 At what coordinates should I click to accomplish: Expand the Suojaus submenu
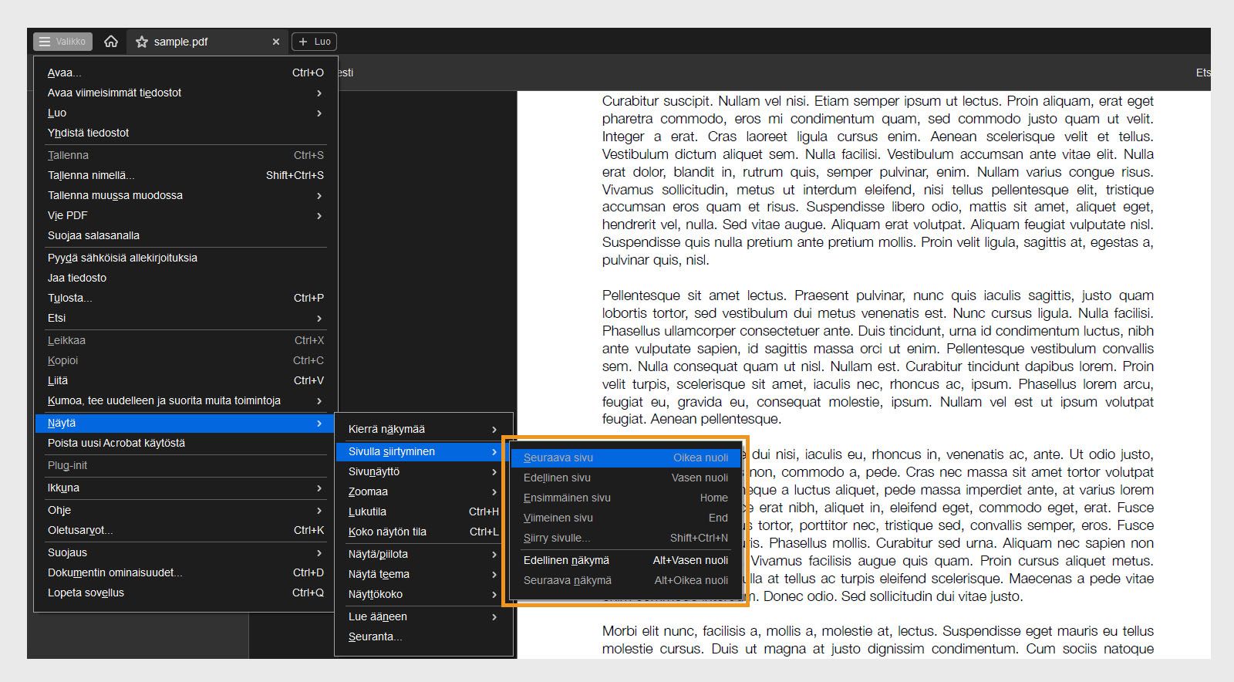click(x=185, y=552)
